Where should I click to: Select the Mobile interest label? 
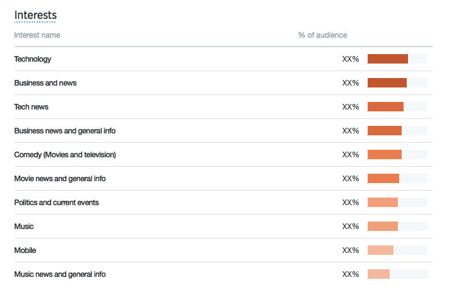[25, 250]
